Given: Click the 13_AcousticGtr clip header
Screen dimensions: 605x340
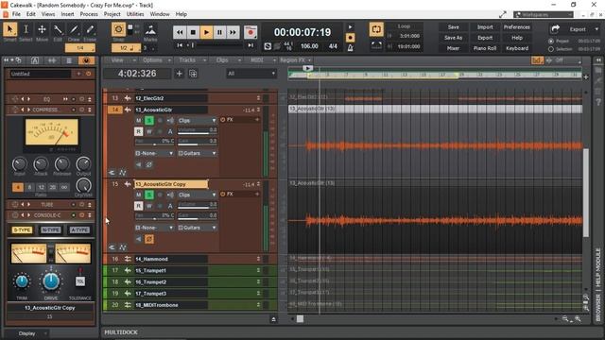Looking at the screenshot, I should (x=435, y=110).
